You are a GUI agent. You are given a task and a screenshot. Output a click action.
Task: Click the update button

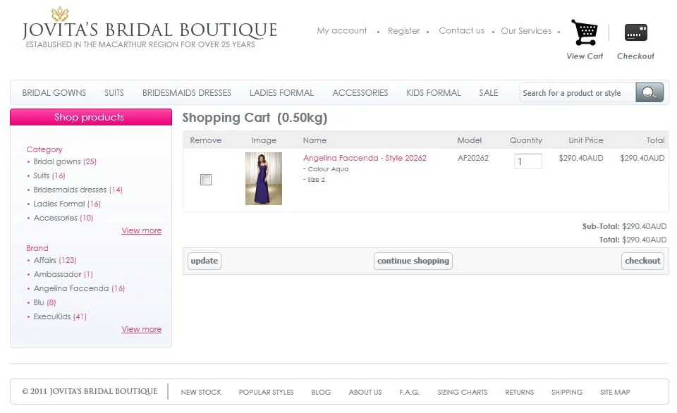pos(205,261)
